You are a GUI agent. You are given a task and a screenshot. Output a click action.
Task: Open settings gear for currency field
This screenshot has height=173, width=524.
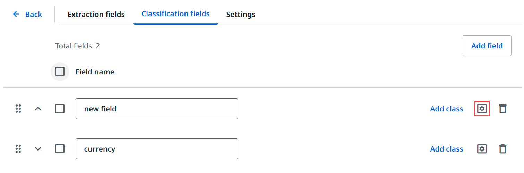click(x=482, y=149)
